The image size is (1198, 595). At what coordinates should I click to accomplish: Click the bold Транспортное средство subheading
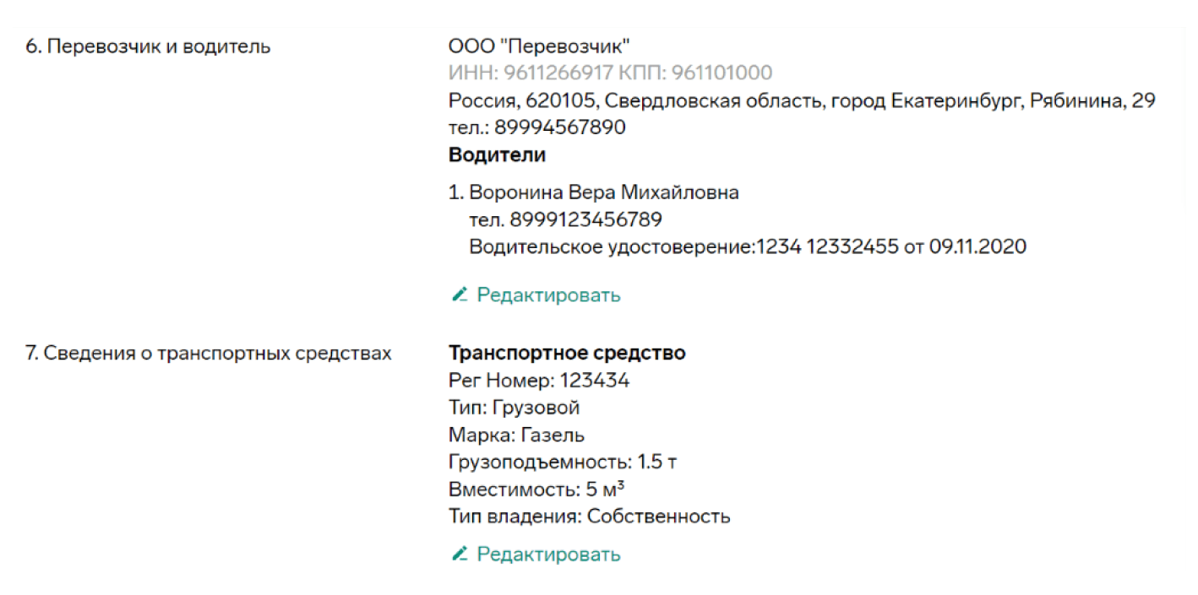pyautogui.click(x=567, y=353)
